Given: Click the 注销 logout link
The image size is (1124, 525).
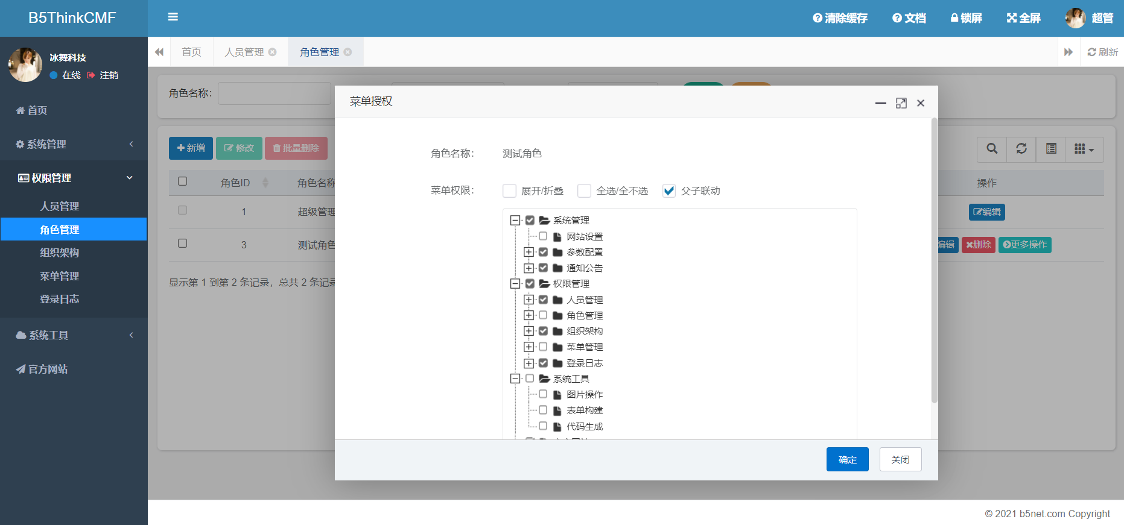Looking at the screenshot, I should [103, 75].
